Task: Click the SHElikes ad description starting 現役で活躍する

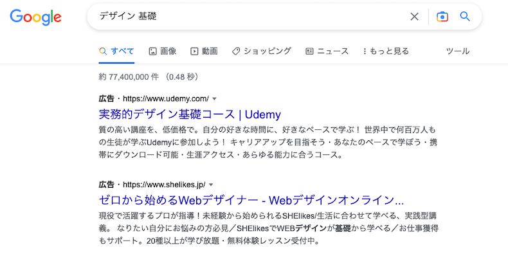Action: [269, 228]
